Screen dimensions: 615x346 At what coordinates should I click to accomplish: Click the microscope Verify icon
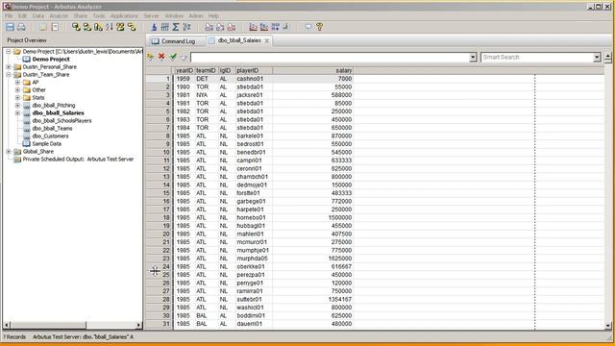click(x=154, y=27)
